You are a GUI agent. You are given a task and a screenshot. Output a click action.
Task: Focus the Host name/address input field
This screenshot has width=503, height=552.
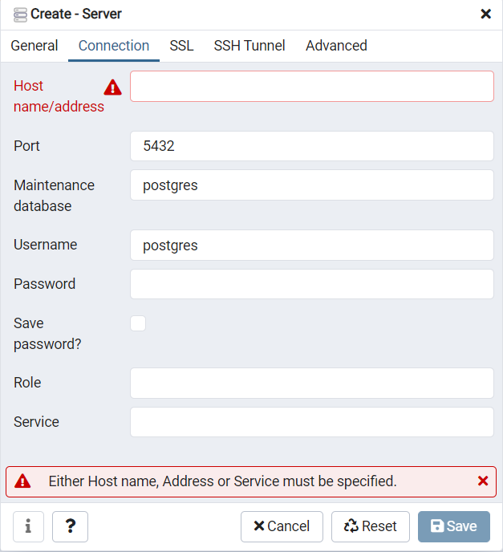click(312, 87)
